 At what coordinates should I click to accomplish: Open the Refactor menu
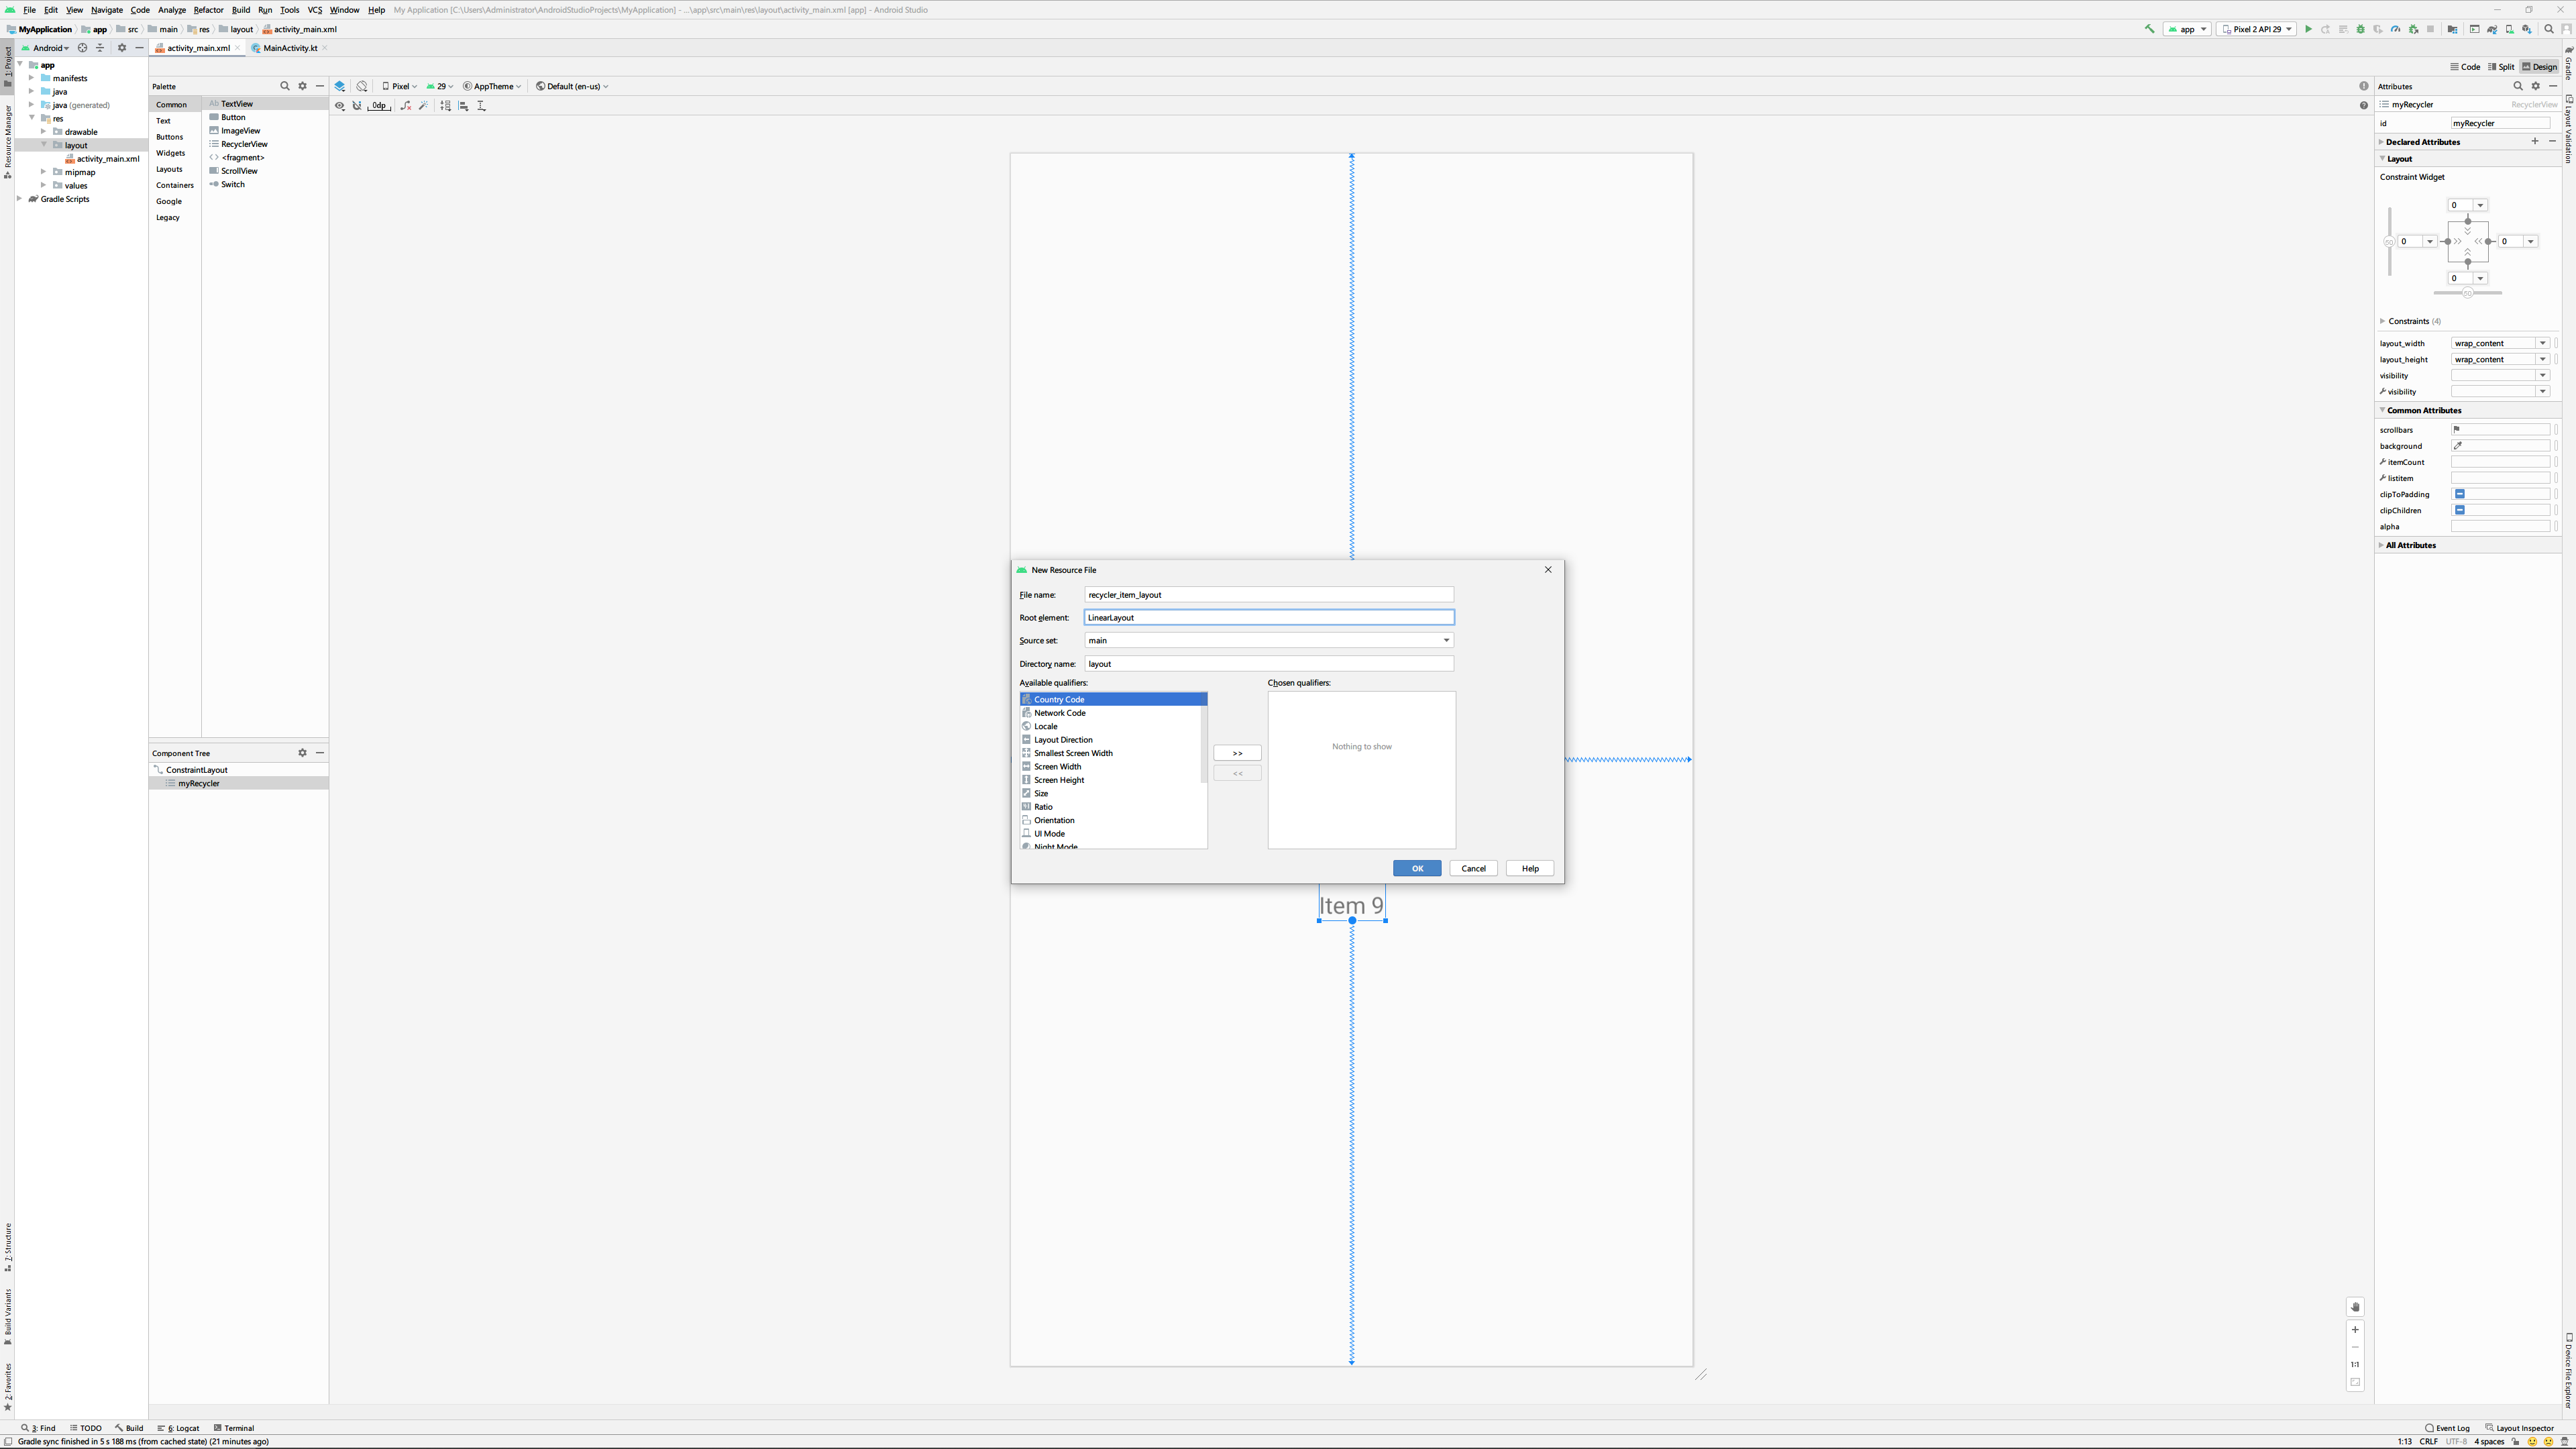click(208, 10)
